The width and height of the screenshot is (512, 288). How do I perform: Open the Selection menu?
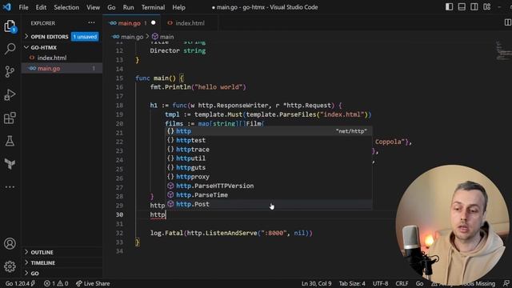click(66, 7)
